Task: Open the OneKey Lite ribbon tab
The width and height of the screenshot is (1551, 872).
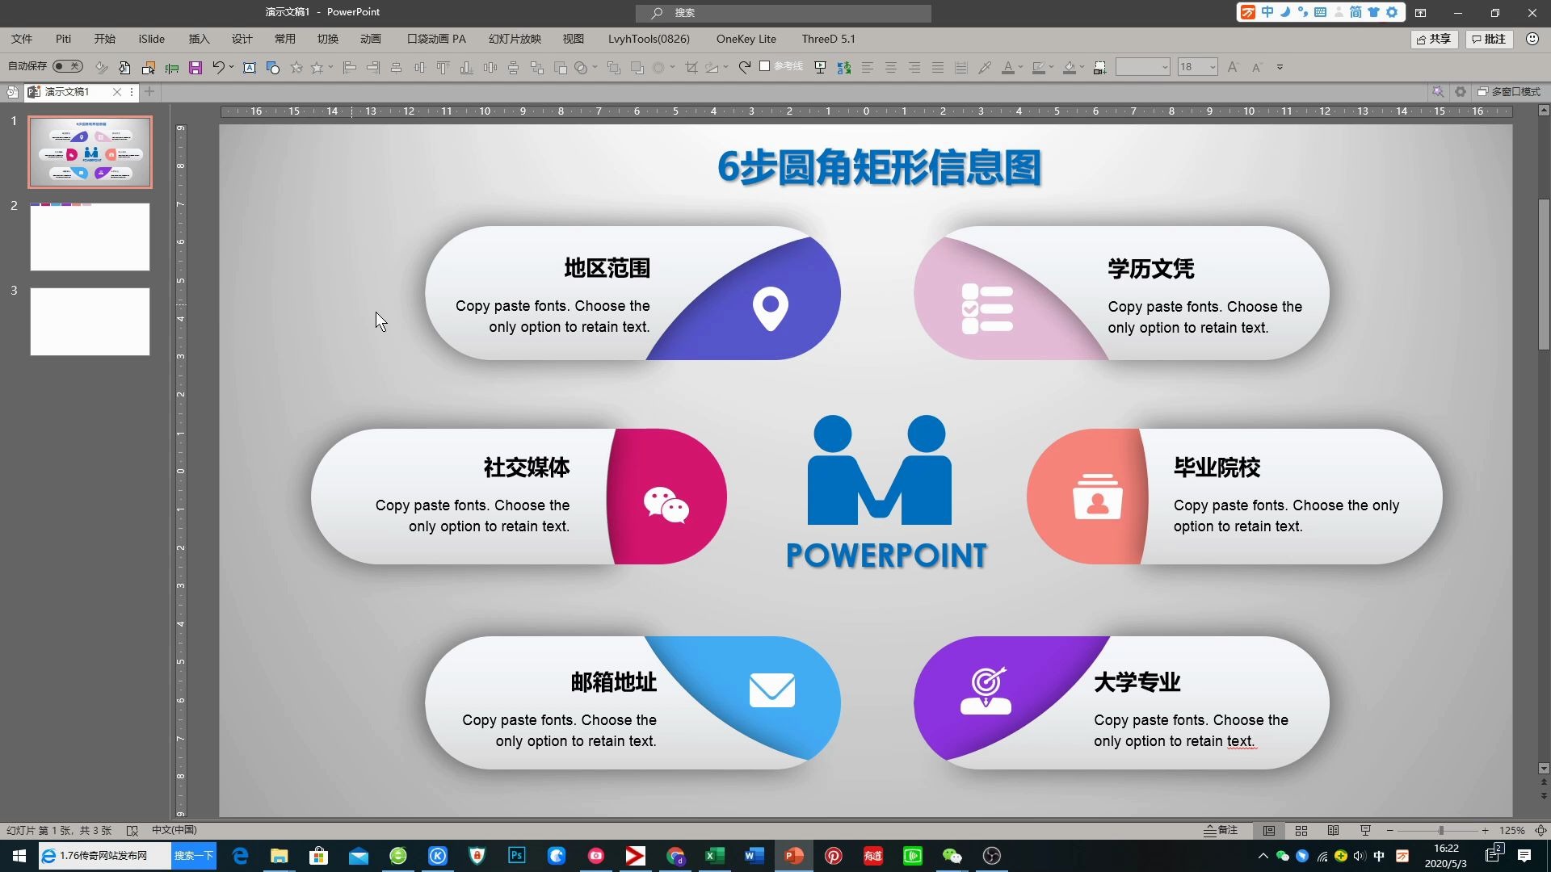Action: [x=746, y=39]
